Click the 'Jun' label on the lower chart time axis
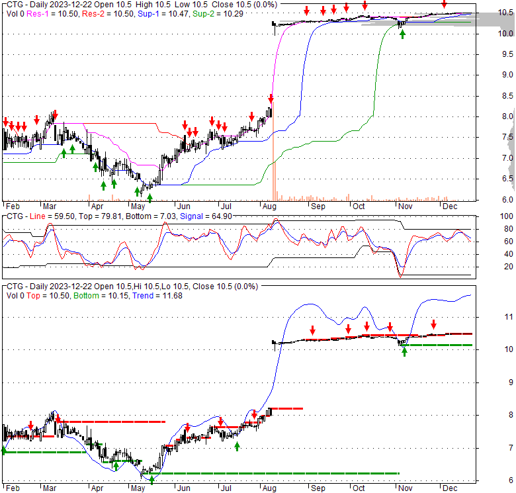The width and height of the screenshot is (516, 493). [184, 488]
